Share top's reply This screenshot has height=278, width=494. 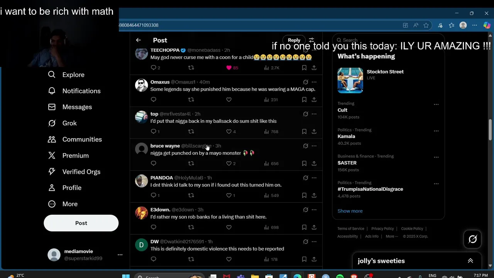pos(314,132)
